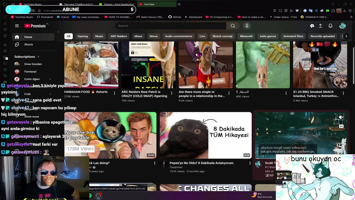Select the Indie games chip
355x200 pixels.
tap(268, 36)
